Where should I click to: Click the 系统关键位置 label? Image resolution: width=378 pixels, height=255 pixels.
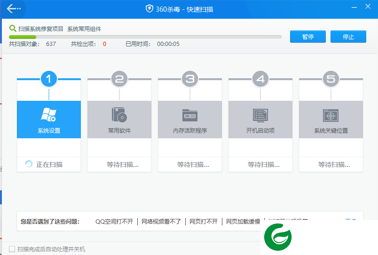coord(331,130)
